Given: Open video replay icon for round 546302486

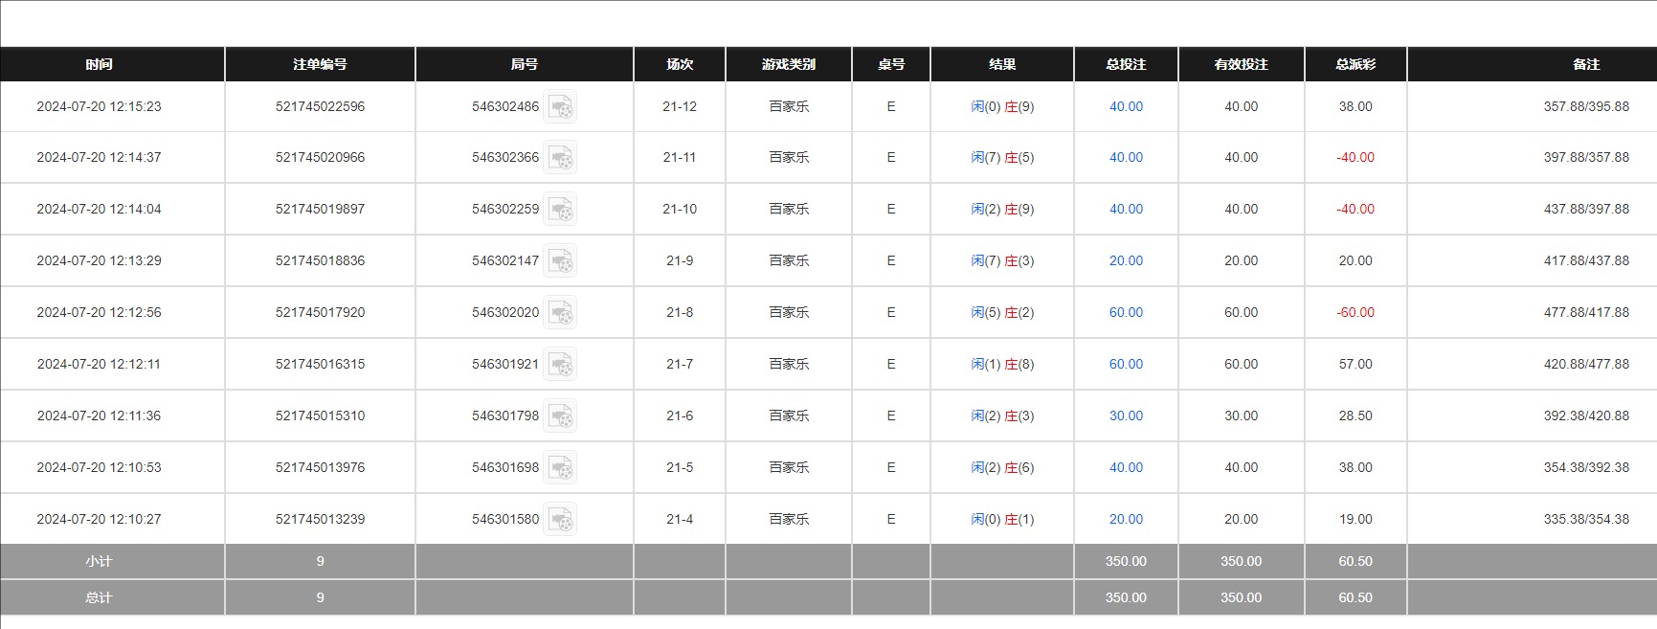Looking at the screenshot, I should tap(561, 106).
